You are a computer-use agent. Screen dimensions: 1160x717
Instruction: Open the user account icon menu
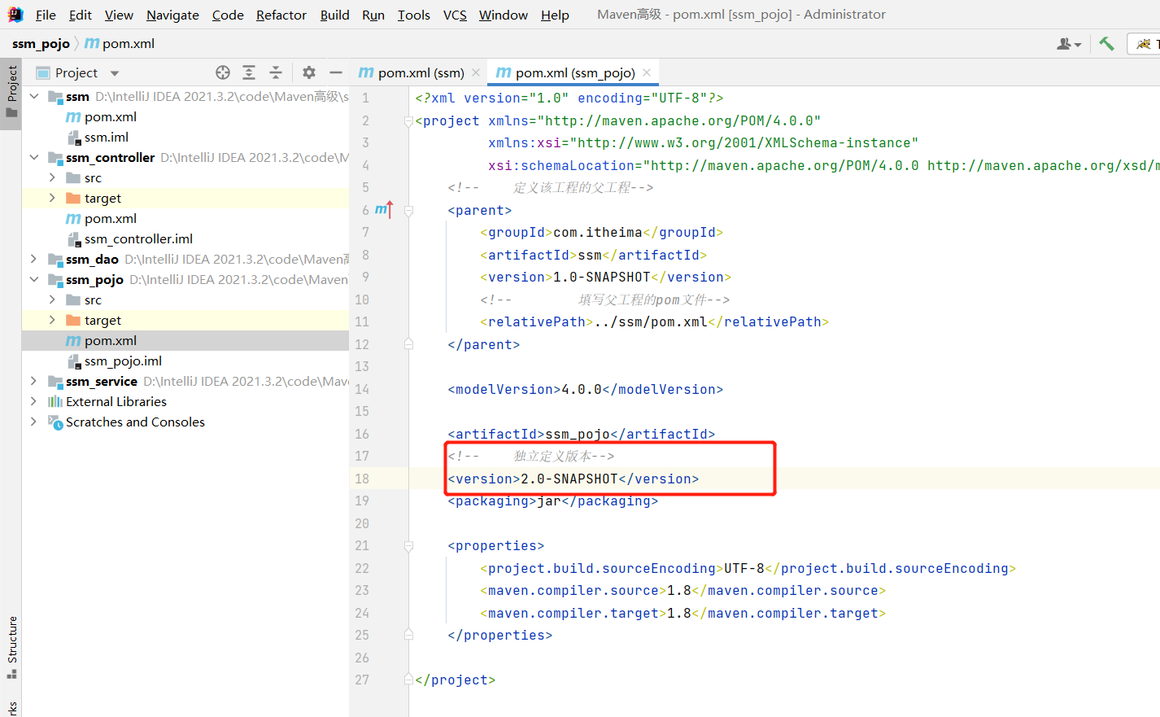1068,44
